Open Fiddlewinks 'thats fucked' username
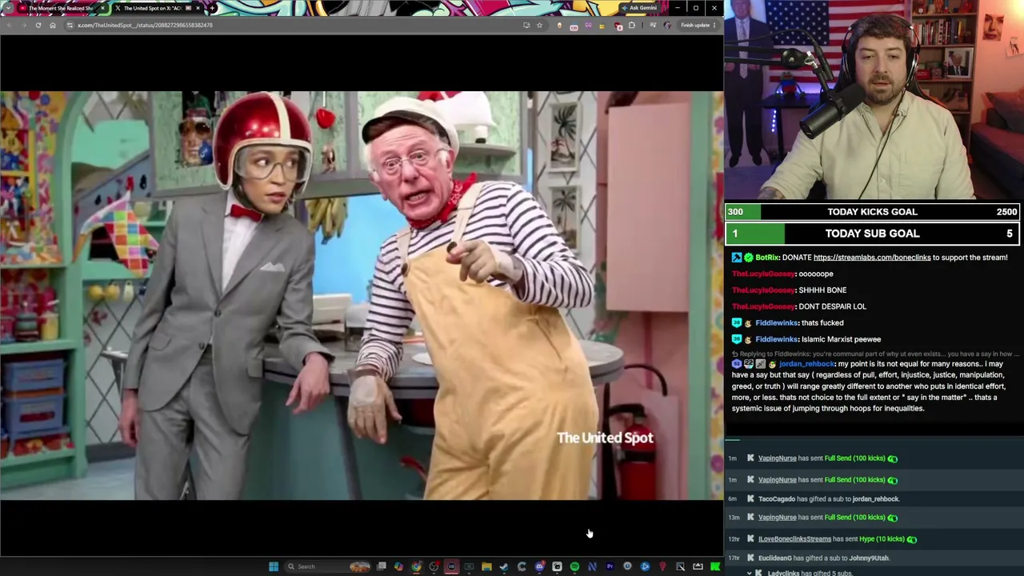This screenshot has width=1024, height=576. point(776,322)
